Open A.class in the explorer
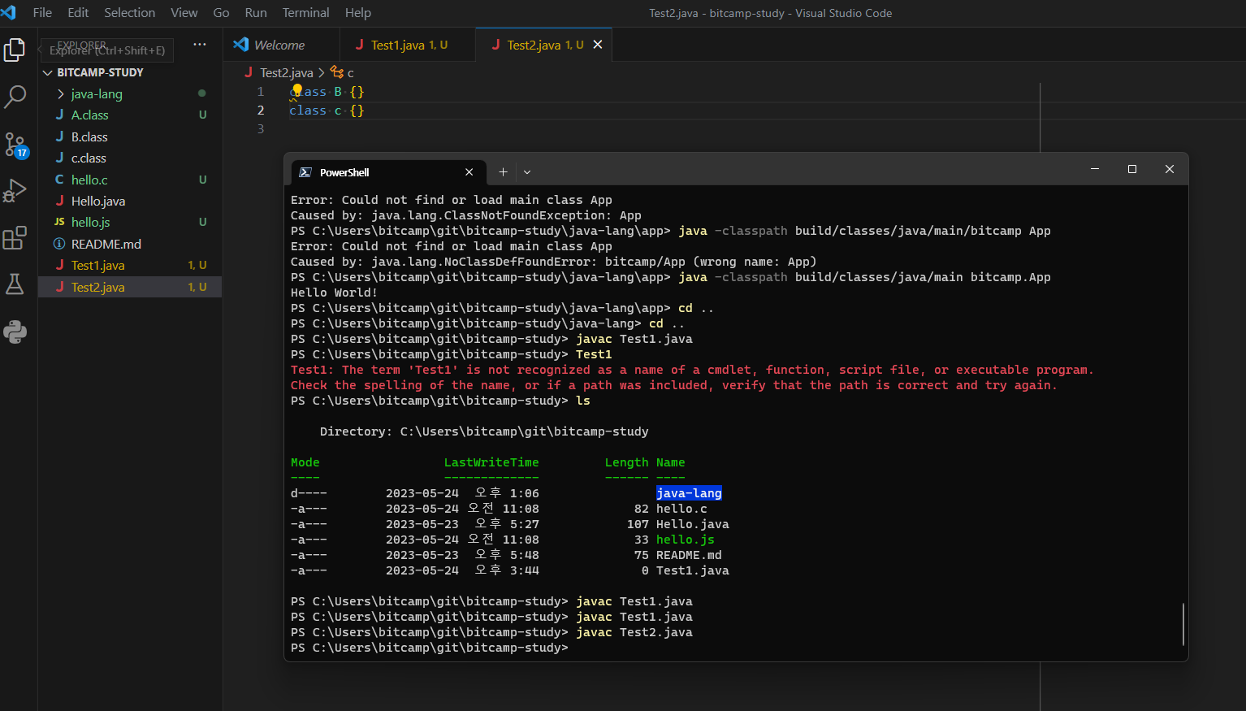The width and height of the screenshot is (1246, 711). click(130, 115)
